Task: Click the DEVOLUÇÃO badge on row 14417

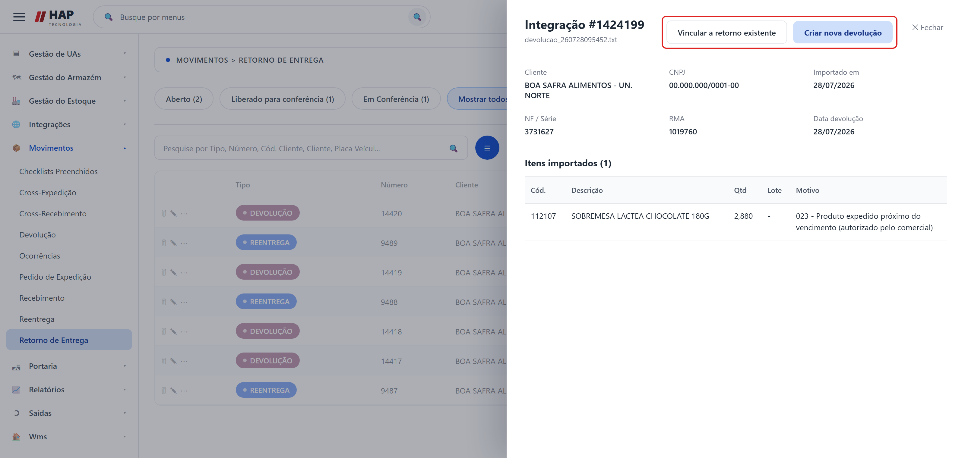Action: point(267,361)
